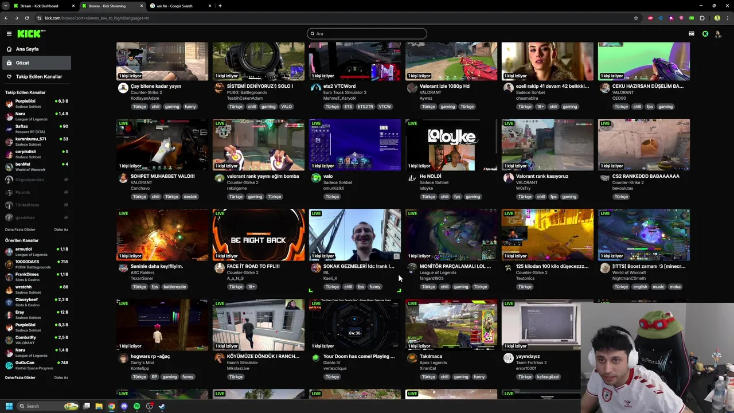
Task: Click the KodlayanAdam channel avatar
Action: pos(123,88)
